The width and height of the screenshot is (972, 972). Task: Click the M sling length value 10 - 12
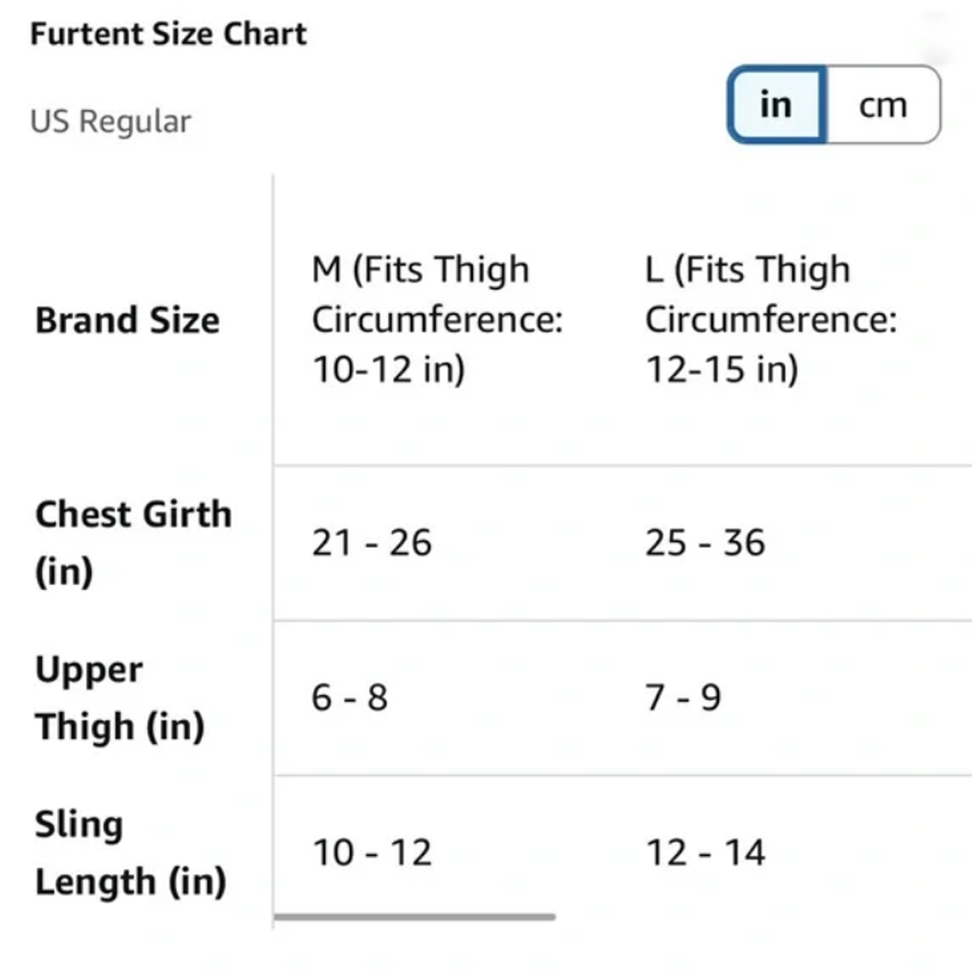pos(372,852)
